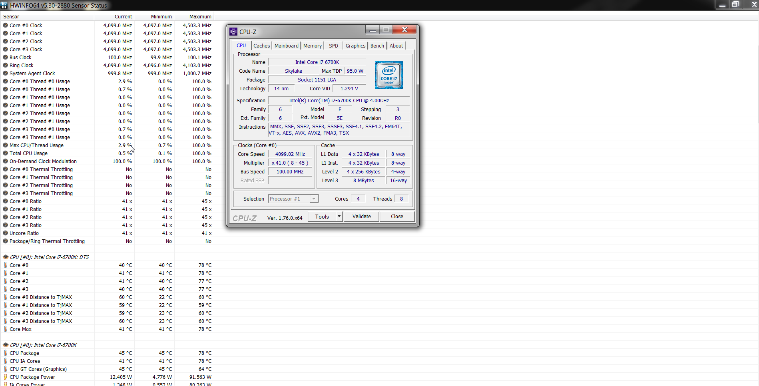Click the Close button in CPU-Z
This screenshot has height=386, width=759.
pos(397,217)
